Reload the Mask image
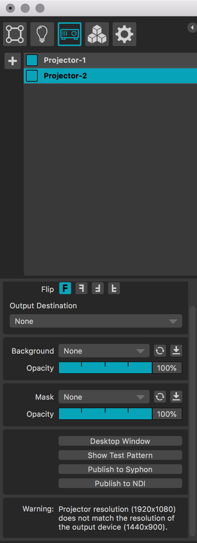 coord(160,397)
